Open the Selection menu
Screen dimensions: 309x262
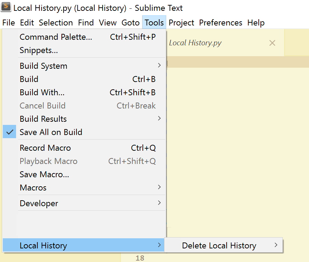pyautogui.click(x=56, y=23)
